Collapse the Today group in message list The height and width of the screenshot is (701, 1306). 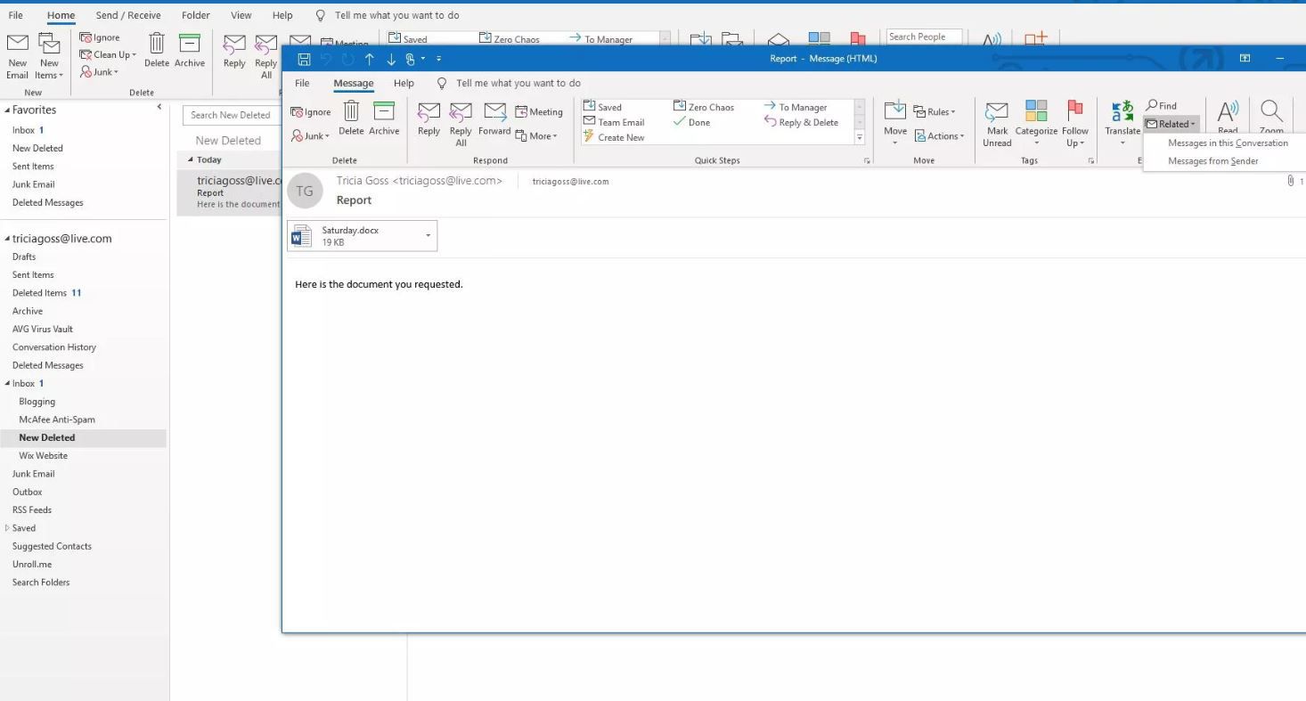click(191, 160)
